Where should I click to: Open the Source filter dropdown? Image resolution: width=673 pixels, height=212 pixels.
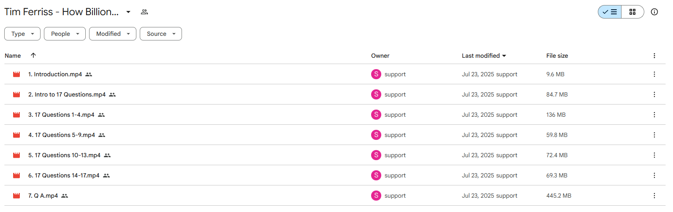coord(161,34)
